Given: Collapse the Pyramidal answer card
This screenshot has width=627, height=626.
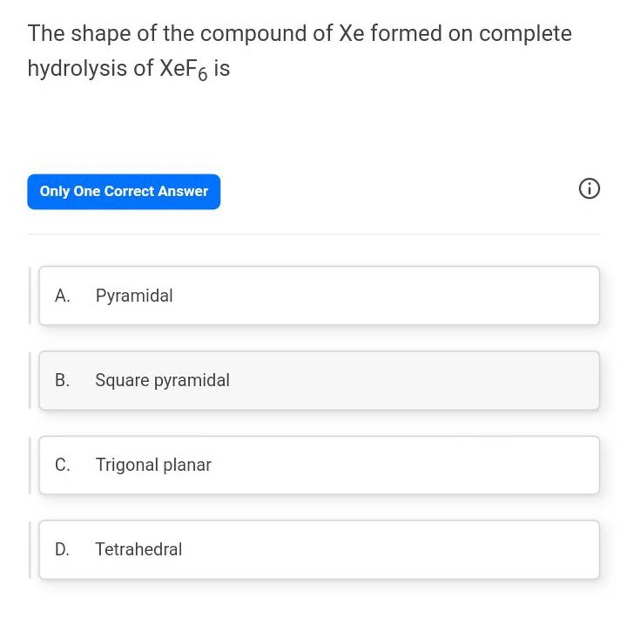Looking at the screenshot, I should (318, 296).
